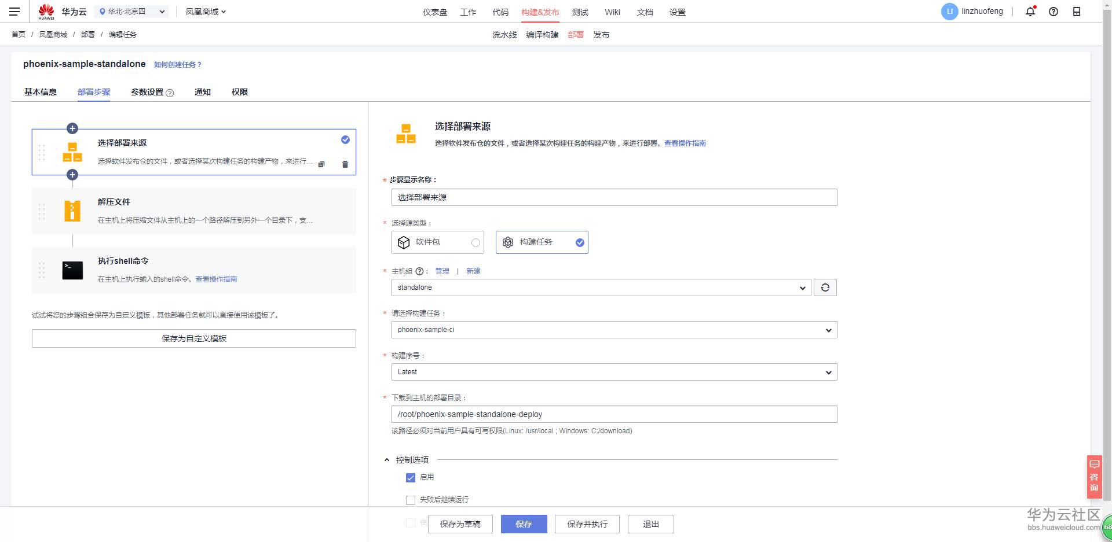Switch to the 基本信息 tab
Viewport: 1112px width, 542px height.
click(41, 92)
